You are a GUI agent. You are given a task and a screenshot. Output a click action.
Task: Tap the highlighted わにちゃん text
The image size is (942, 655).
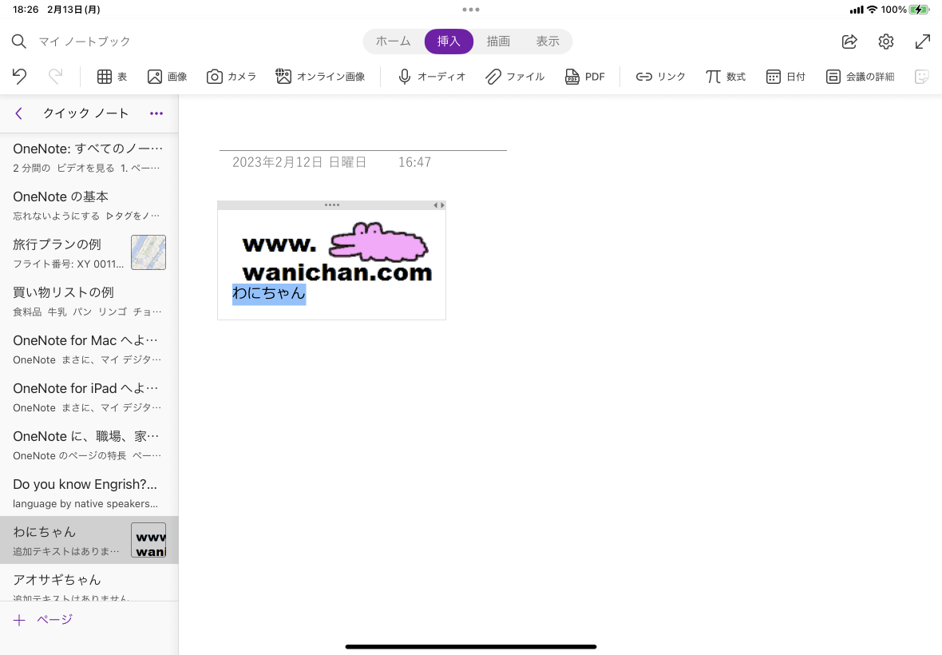pos(269,293)
